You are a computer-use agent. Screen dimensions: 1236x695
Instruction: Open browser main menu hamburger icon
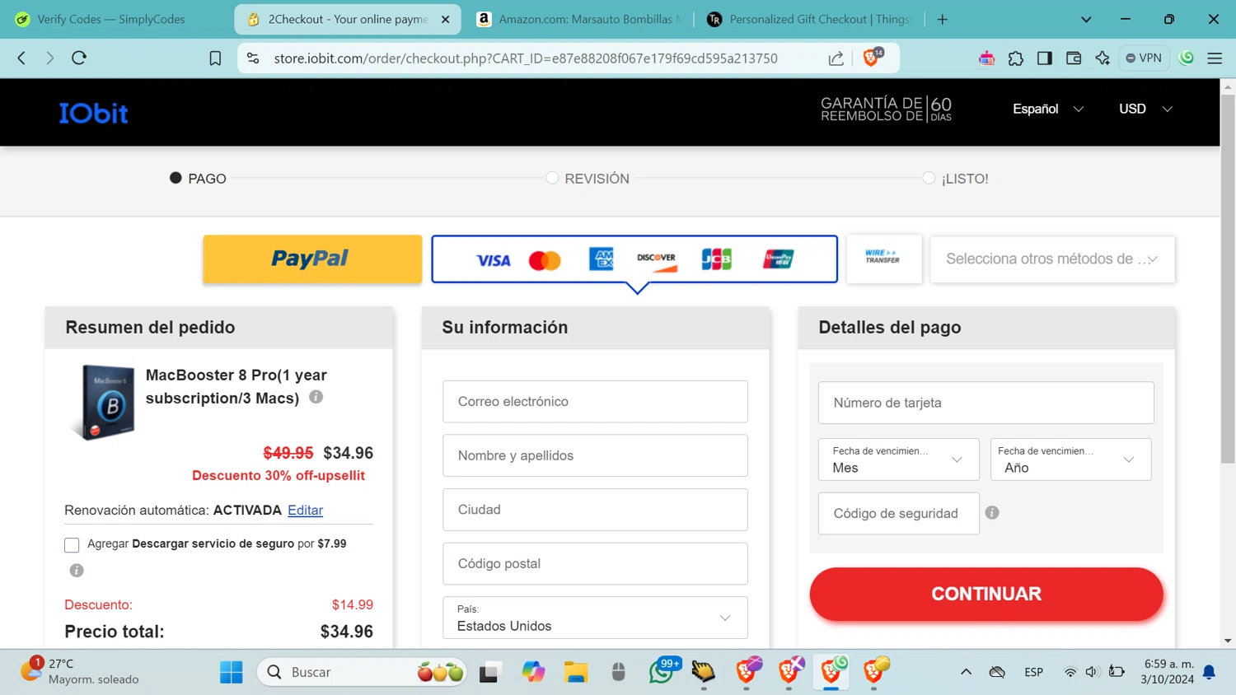[x=1215, y=58]
